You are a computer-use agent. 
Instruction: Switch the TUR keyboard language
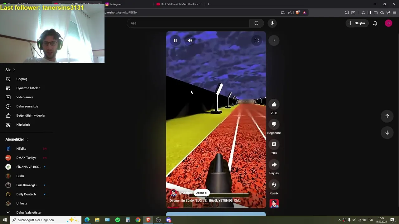(x=371, y=220)
